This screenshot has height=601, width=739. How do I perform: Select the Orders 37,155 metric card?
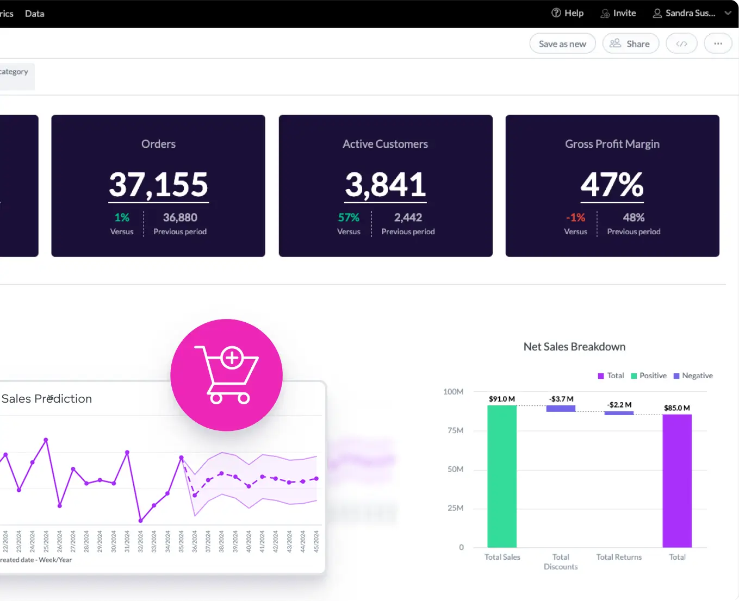[158, 186]
